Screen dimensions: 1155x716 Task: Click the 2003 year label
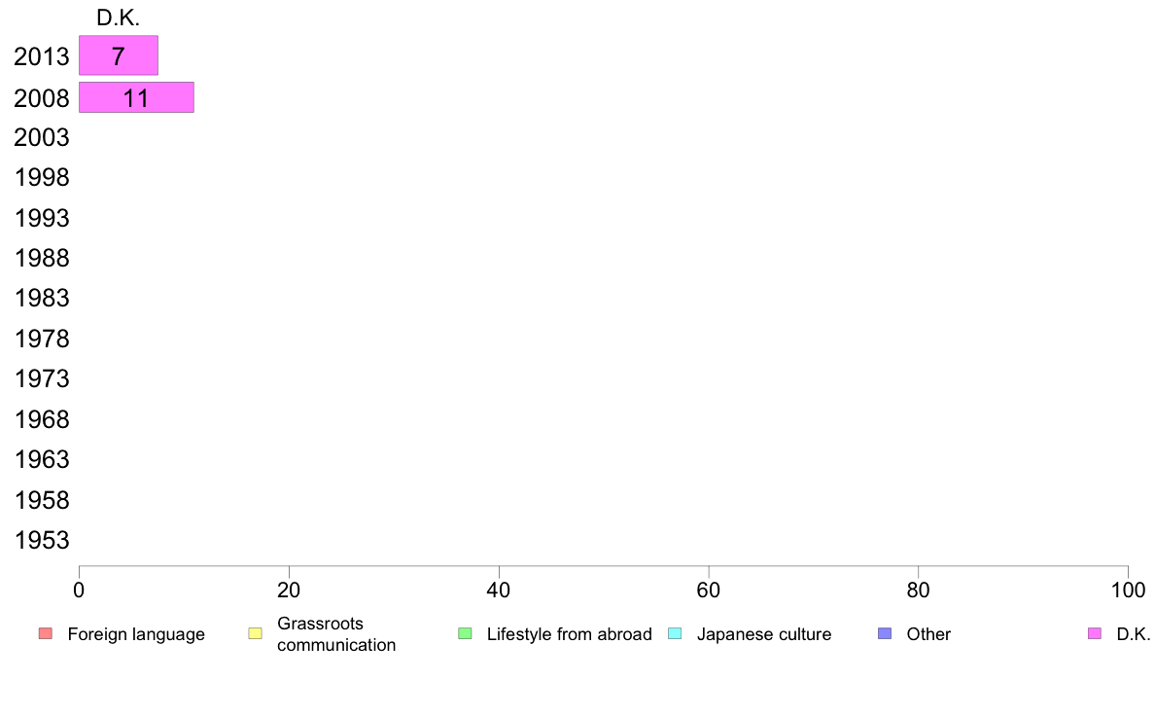point(41,137)
